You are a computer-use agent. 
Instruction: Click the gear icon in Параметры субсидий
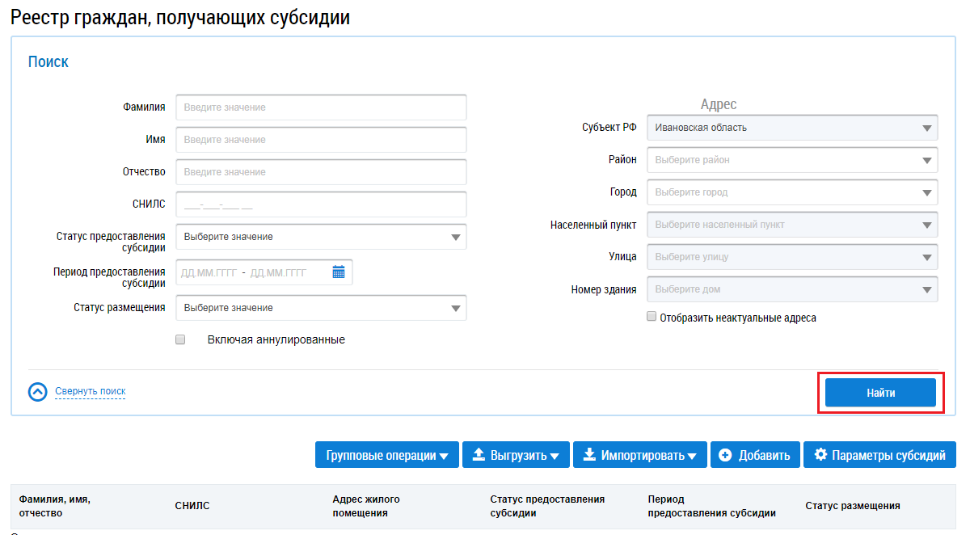820,455
